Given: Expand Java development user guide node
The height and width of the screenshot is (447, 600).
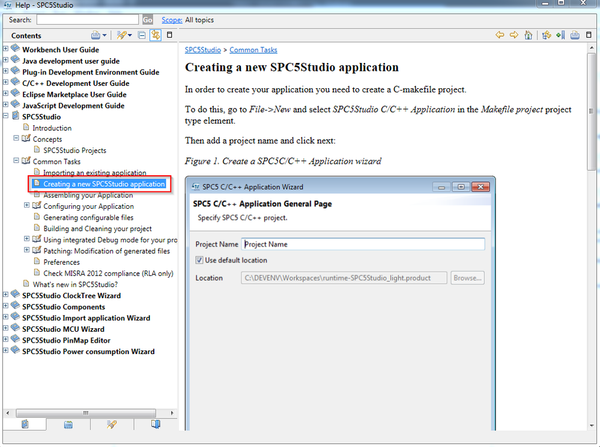Looking at the screenshot, I should coord(6,59).
